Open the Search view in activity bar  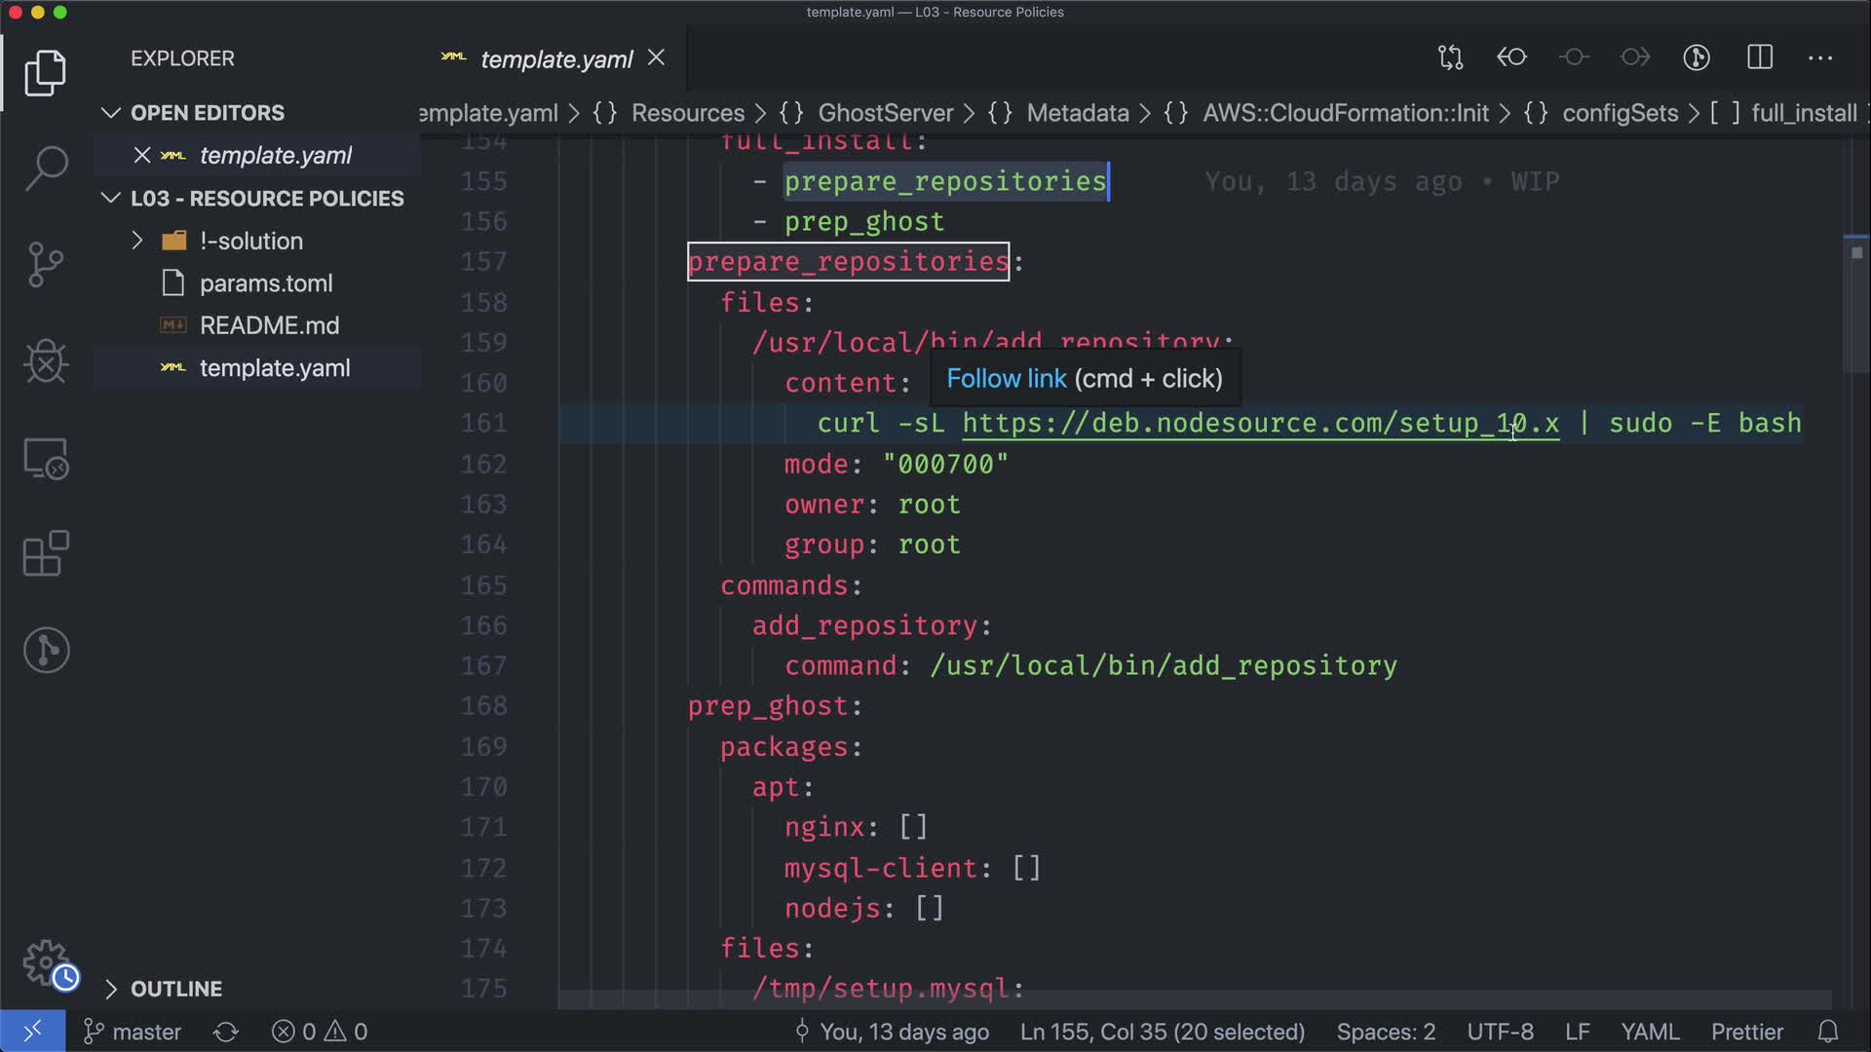click(46, 169)
